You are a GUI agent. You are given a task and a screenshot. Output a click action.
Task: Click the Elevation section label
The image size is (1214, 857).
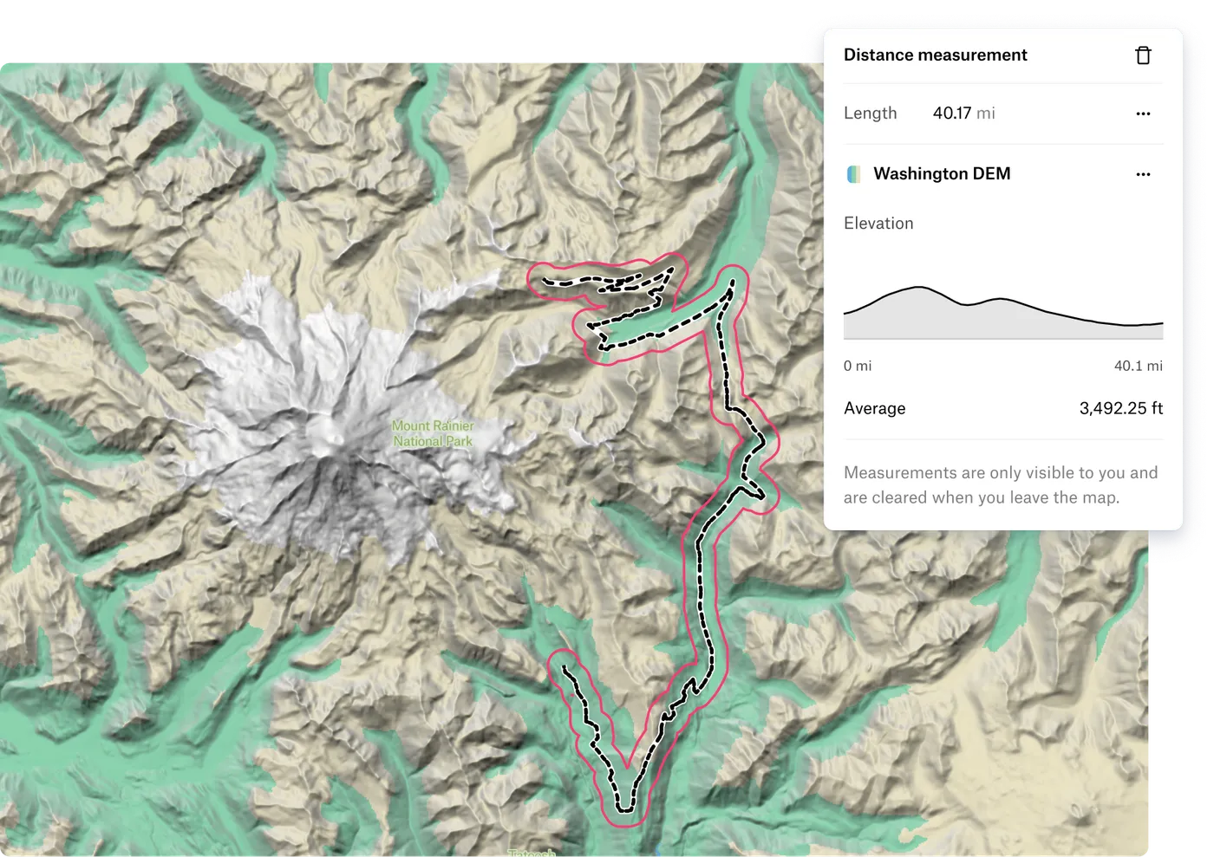(878, 223)
